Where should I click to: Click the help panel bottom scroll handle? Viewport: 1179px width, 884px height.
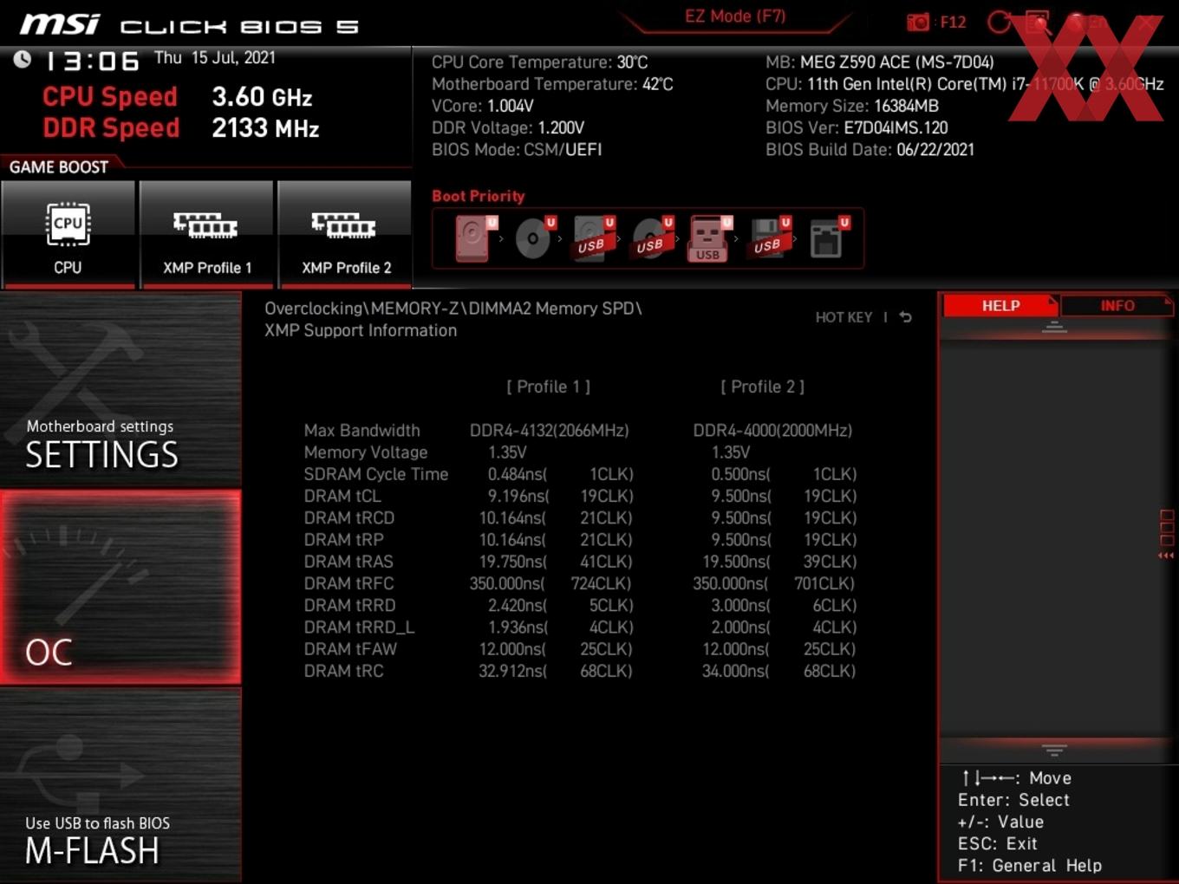coord(1054,750)
